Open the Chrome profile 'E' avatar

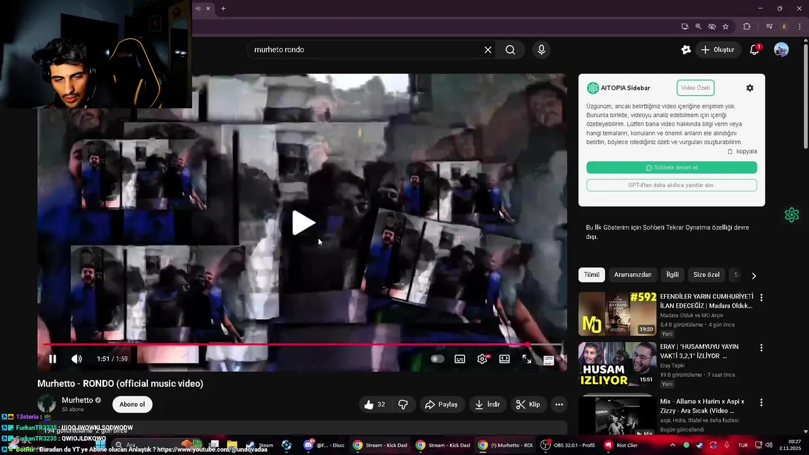[x=784, y=27]
